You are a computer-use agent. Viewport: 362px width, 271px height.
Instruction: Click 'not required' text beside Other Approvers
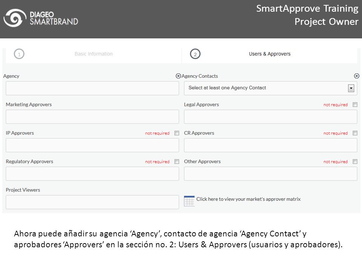pyautogui.click(x=336, y=162)
